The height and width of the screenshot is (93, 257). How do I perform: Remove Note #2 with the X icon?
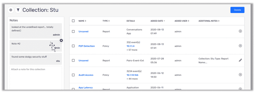pos(61,40)
